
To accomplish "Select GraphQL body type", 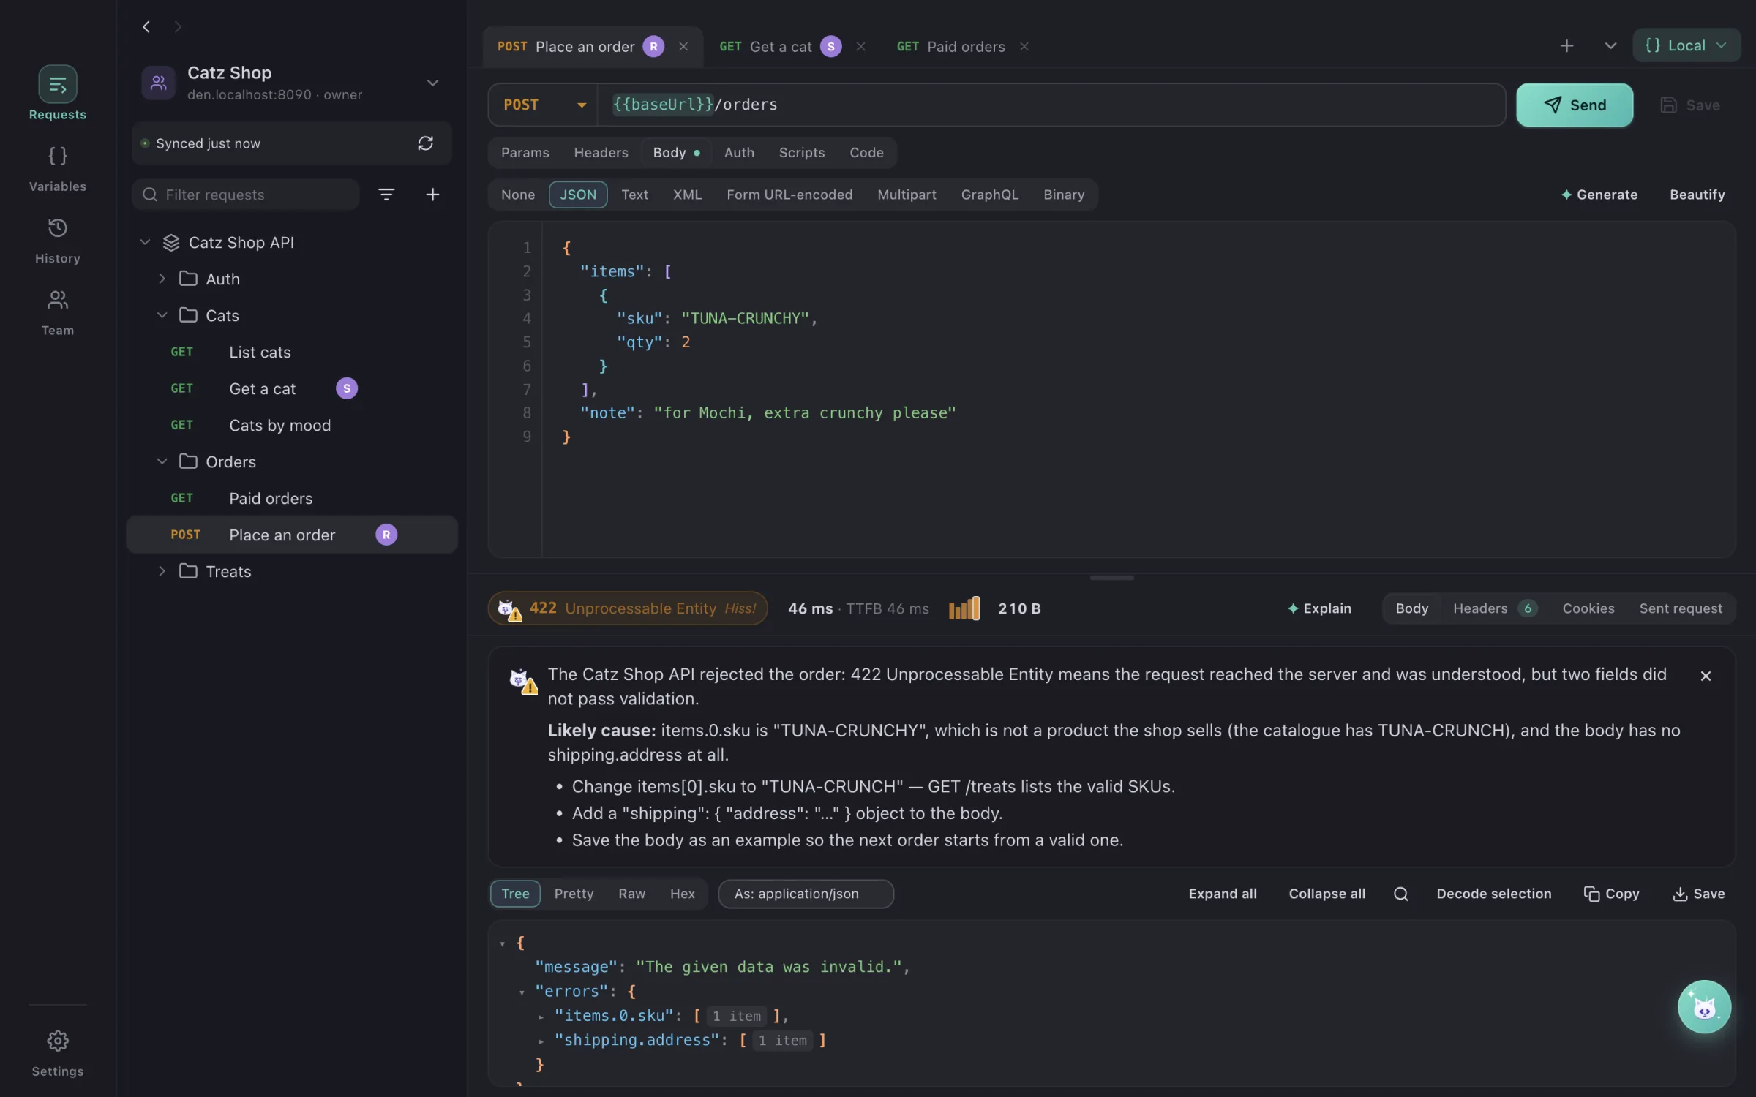I will (x=989, y=195).
